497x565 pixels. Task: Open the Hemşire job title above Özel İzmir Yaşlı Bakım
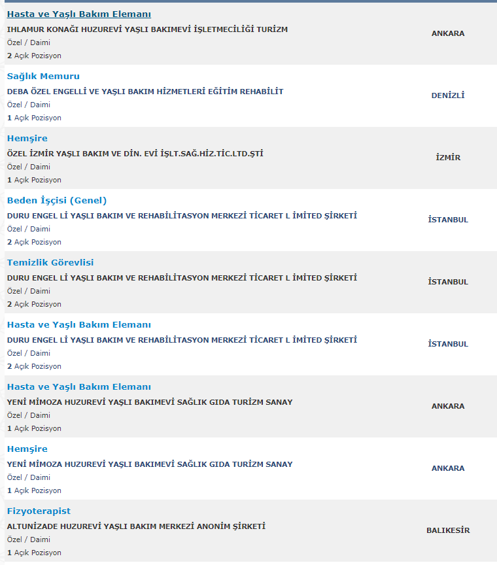[27, 139]
